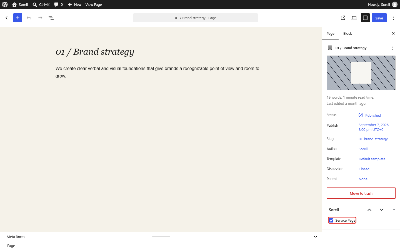
Task: Edit the slug 01-brand-strategy
Action: point(373,139)
